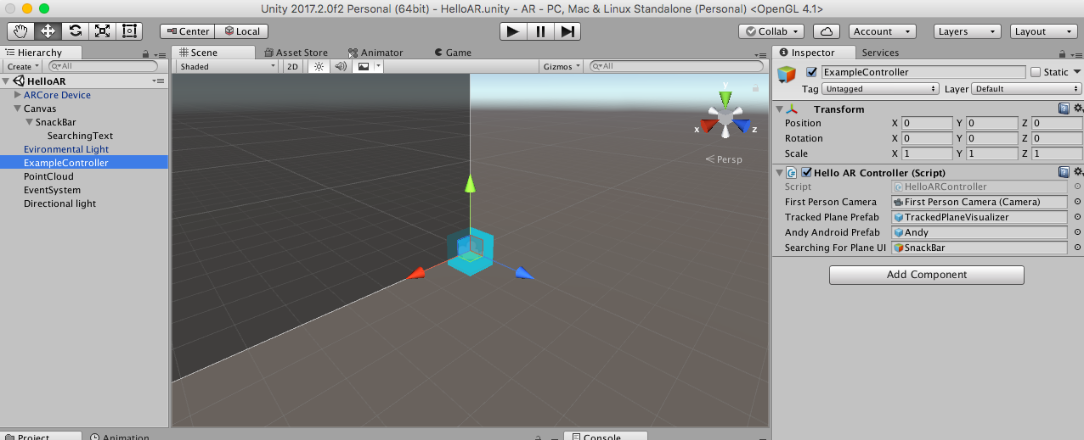Select Directional light in Hierarchy
Viewport: 1084px width, 440px height.
(59, 203)
